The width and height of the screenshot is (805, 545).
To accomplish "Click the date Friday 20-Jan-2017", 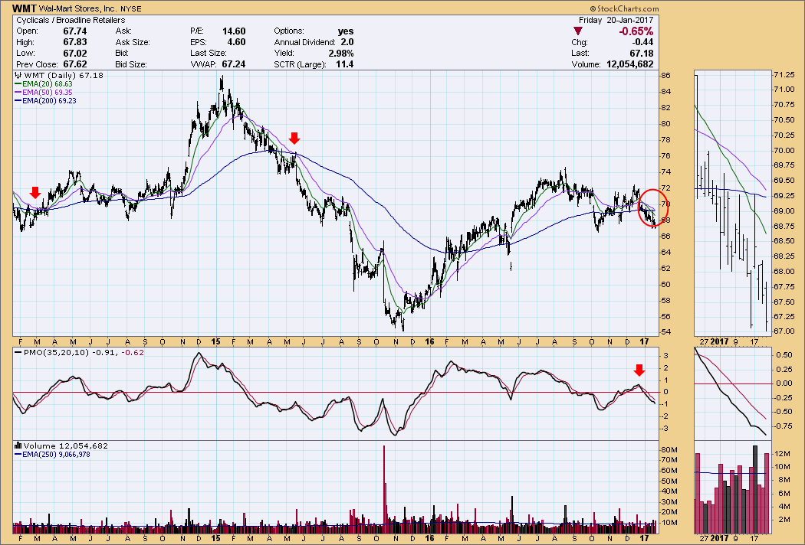I will pos(616,20).
